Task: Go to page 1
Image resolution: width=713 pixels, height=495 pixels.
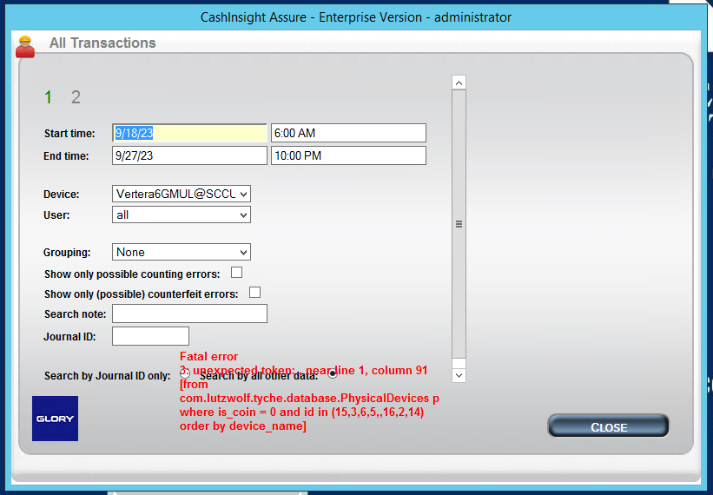Action: [49, 97]
